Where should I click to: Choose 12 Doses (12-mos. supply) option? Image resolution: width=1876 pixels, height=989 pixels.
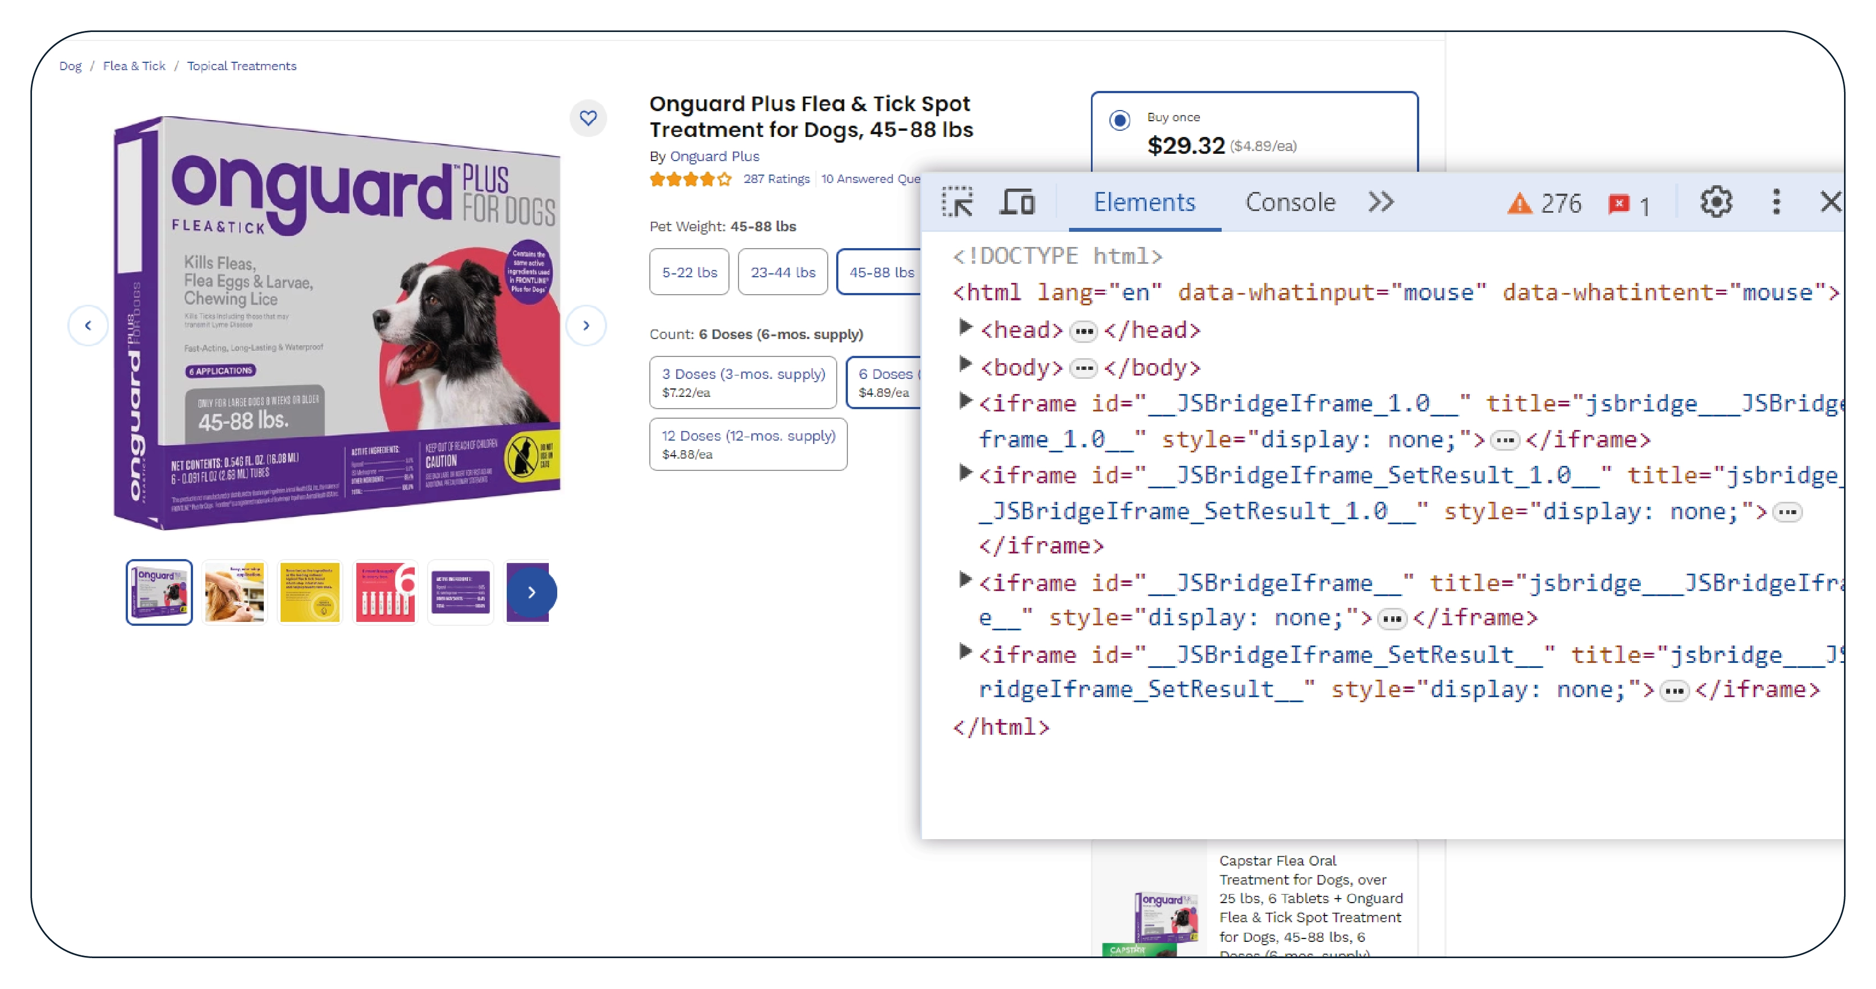click(748, 444)
